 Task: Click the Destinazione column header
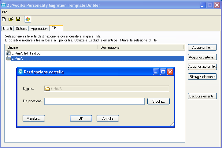(141, 48)
